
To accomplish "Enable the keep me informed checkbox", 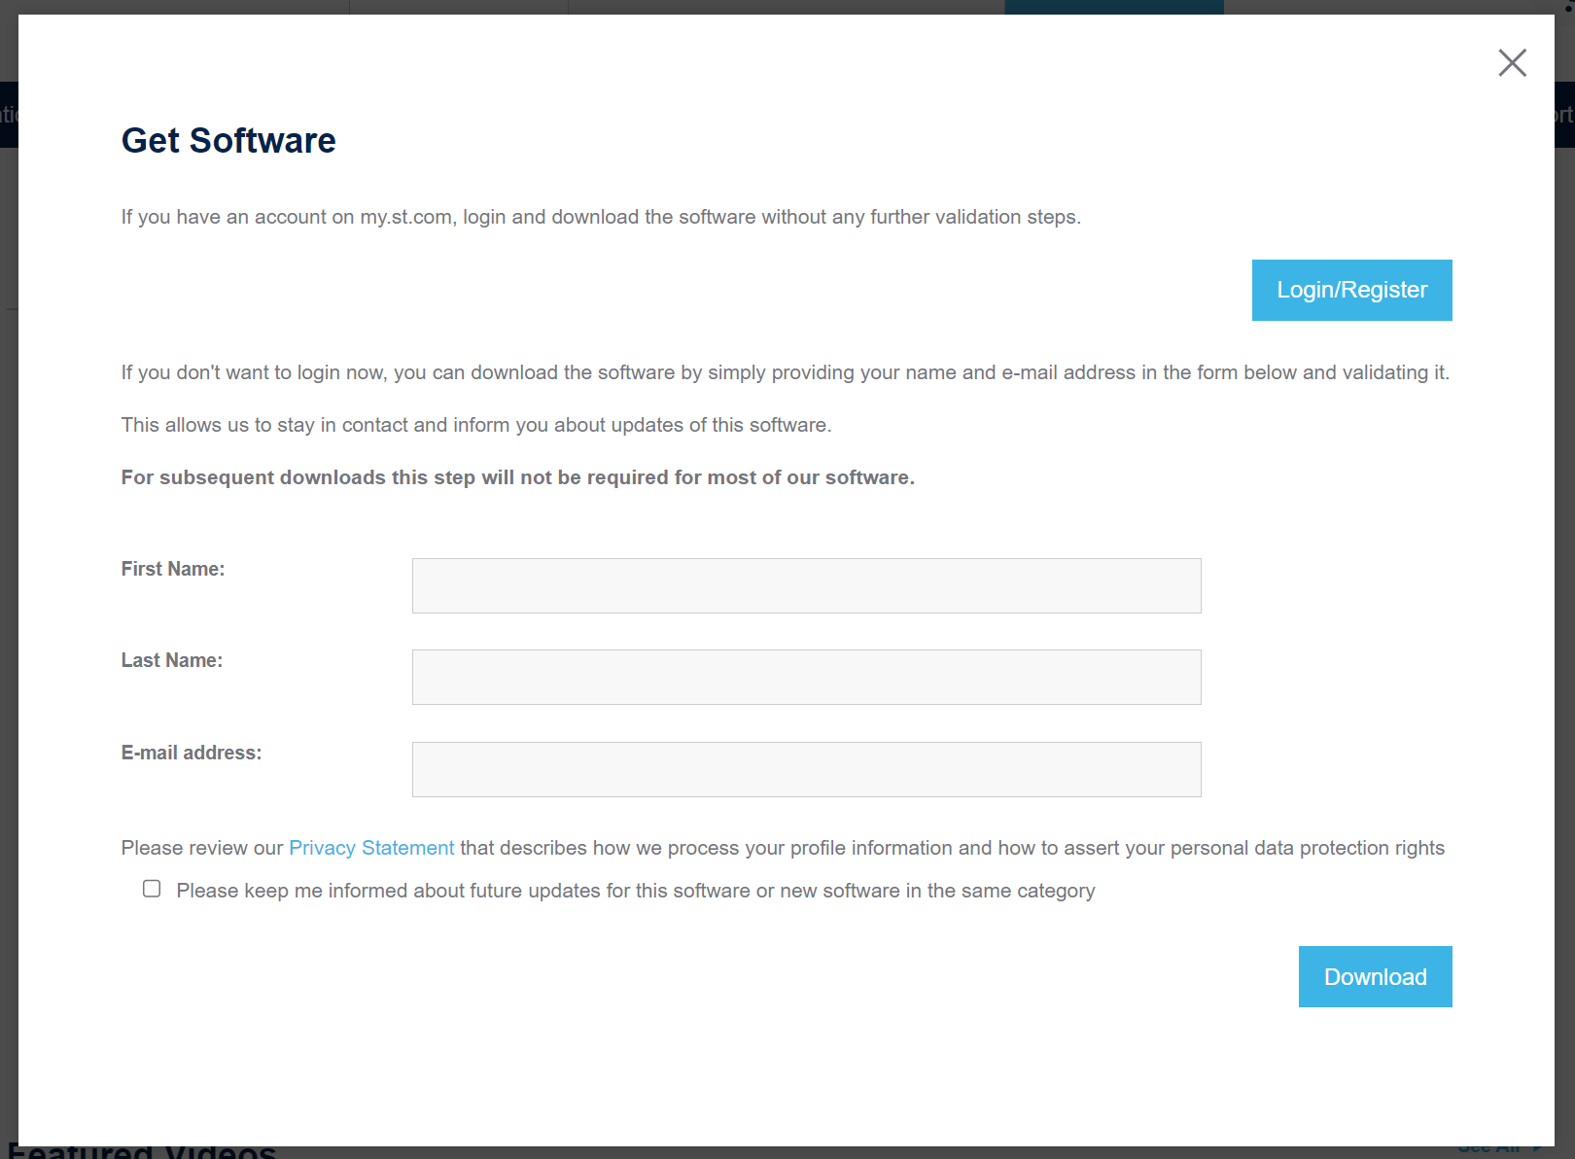I will 152,889.
